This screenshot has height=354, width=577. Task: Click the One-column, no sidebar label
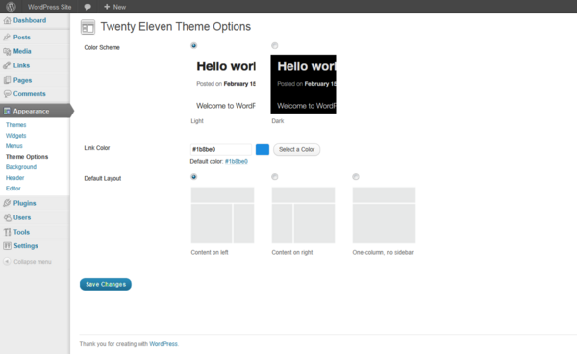383,252
